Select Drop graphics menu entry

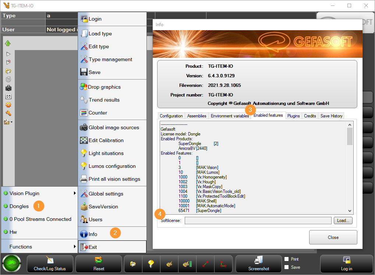(112, 87)
